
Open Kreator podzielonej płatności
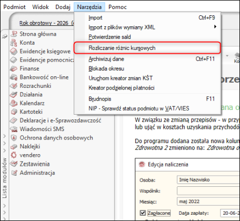[147, 88]
